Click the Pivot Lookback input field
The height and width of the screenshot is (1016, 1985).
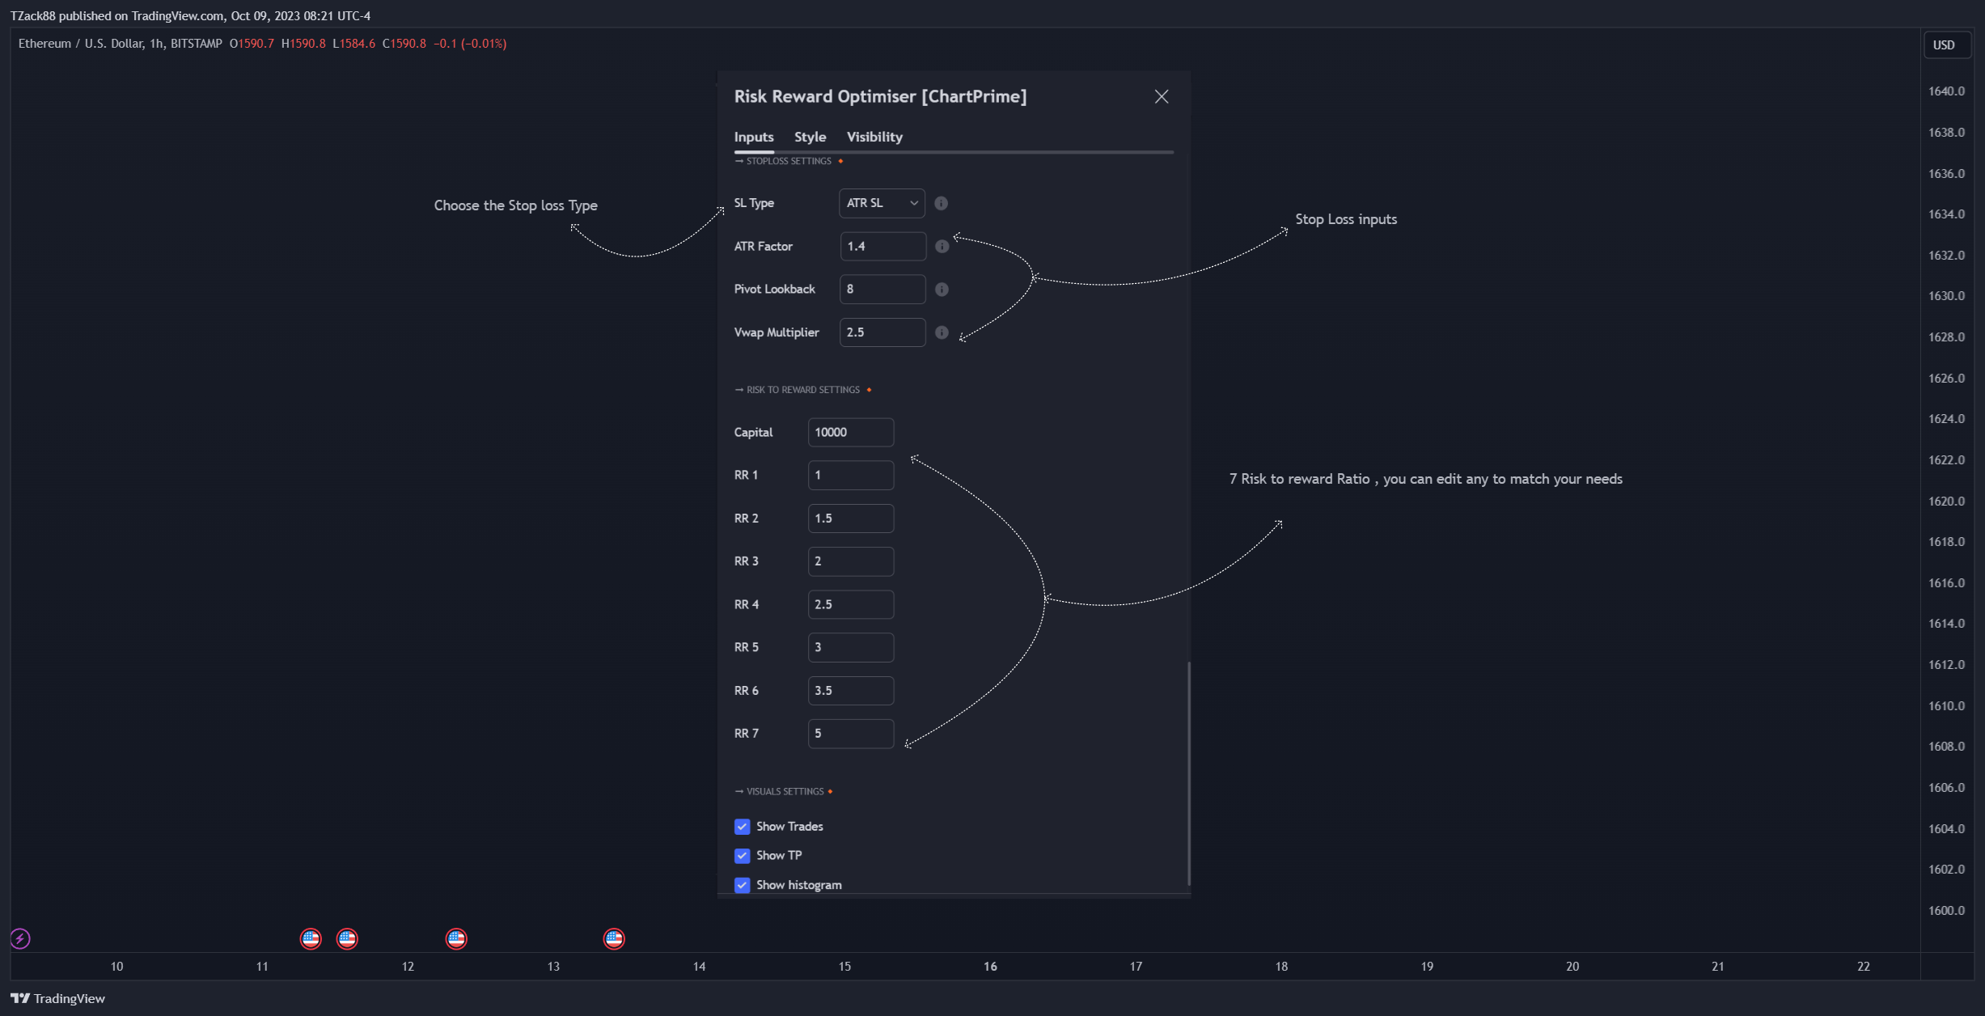[882, 290]
